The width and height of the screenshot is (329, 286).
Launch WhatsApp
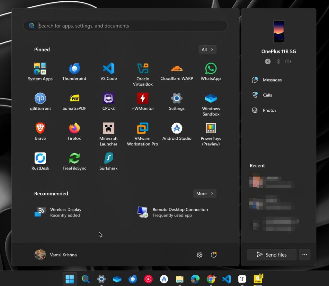[211, 72]
